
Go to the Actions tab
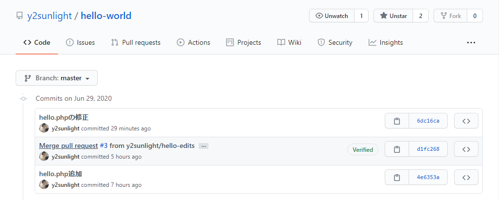tap(193, 43)
